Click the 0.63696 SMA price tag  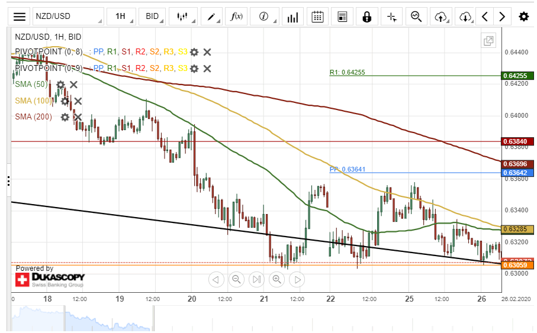pos(517,164)
